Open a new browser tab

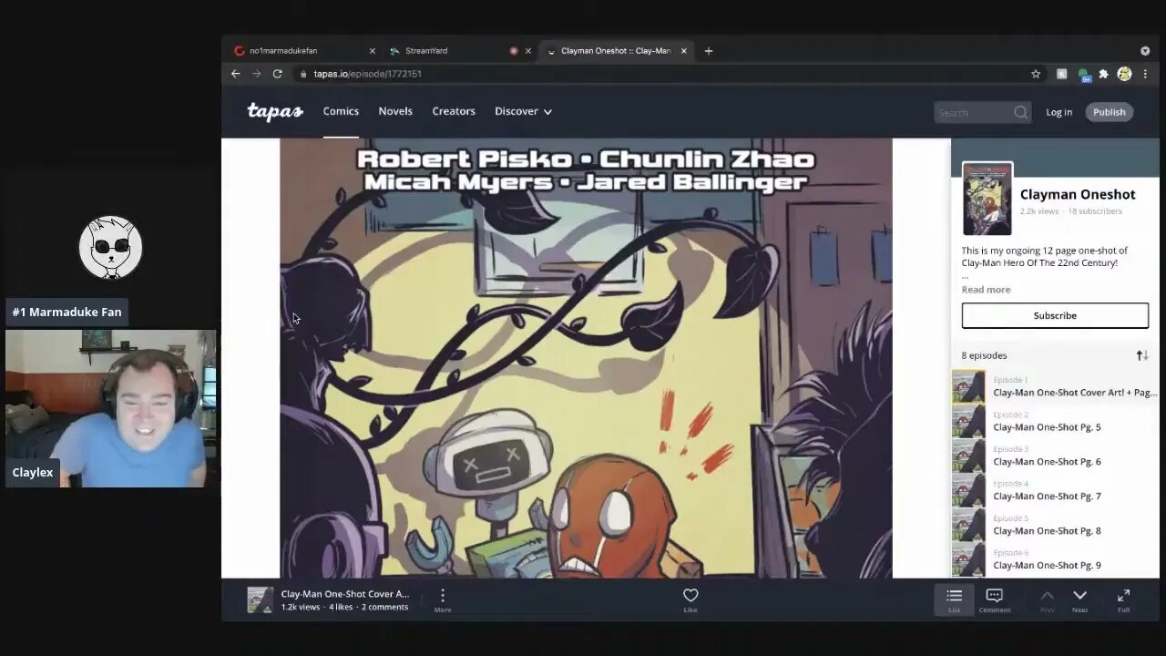point(709,51)
